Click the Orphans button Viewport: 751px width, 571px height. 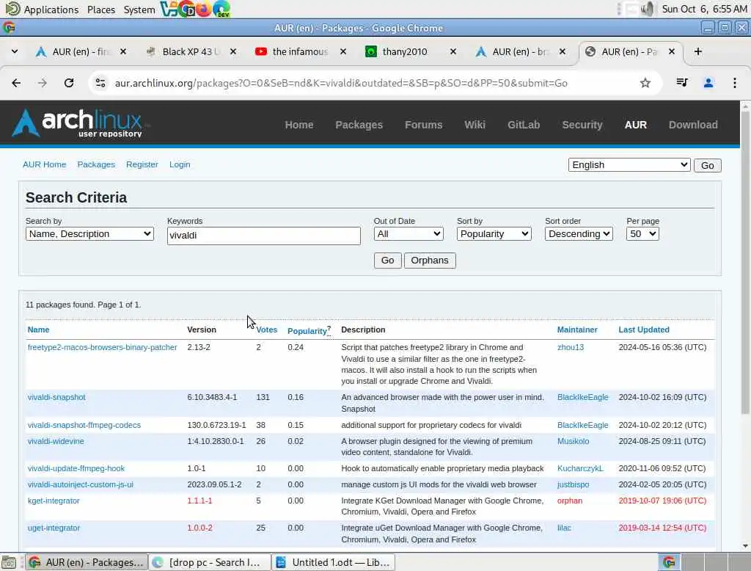[x=430, y=261]
